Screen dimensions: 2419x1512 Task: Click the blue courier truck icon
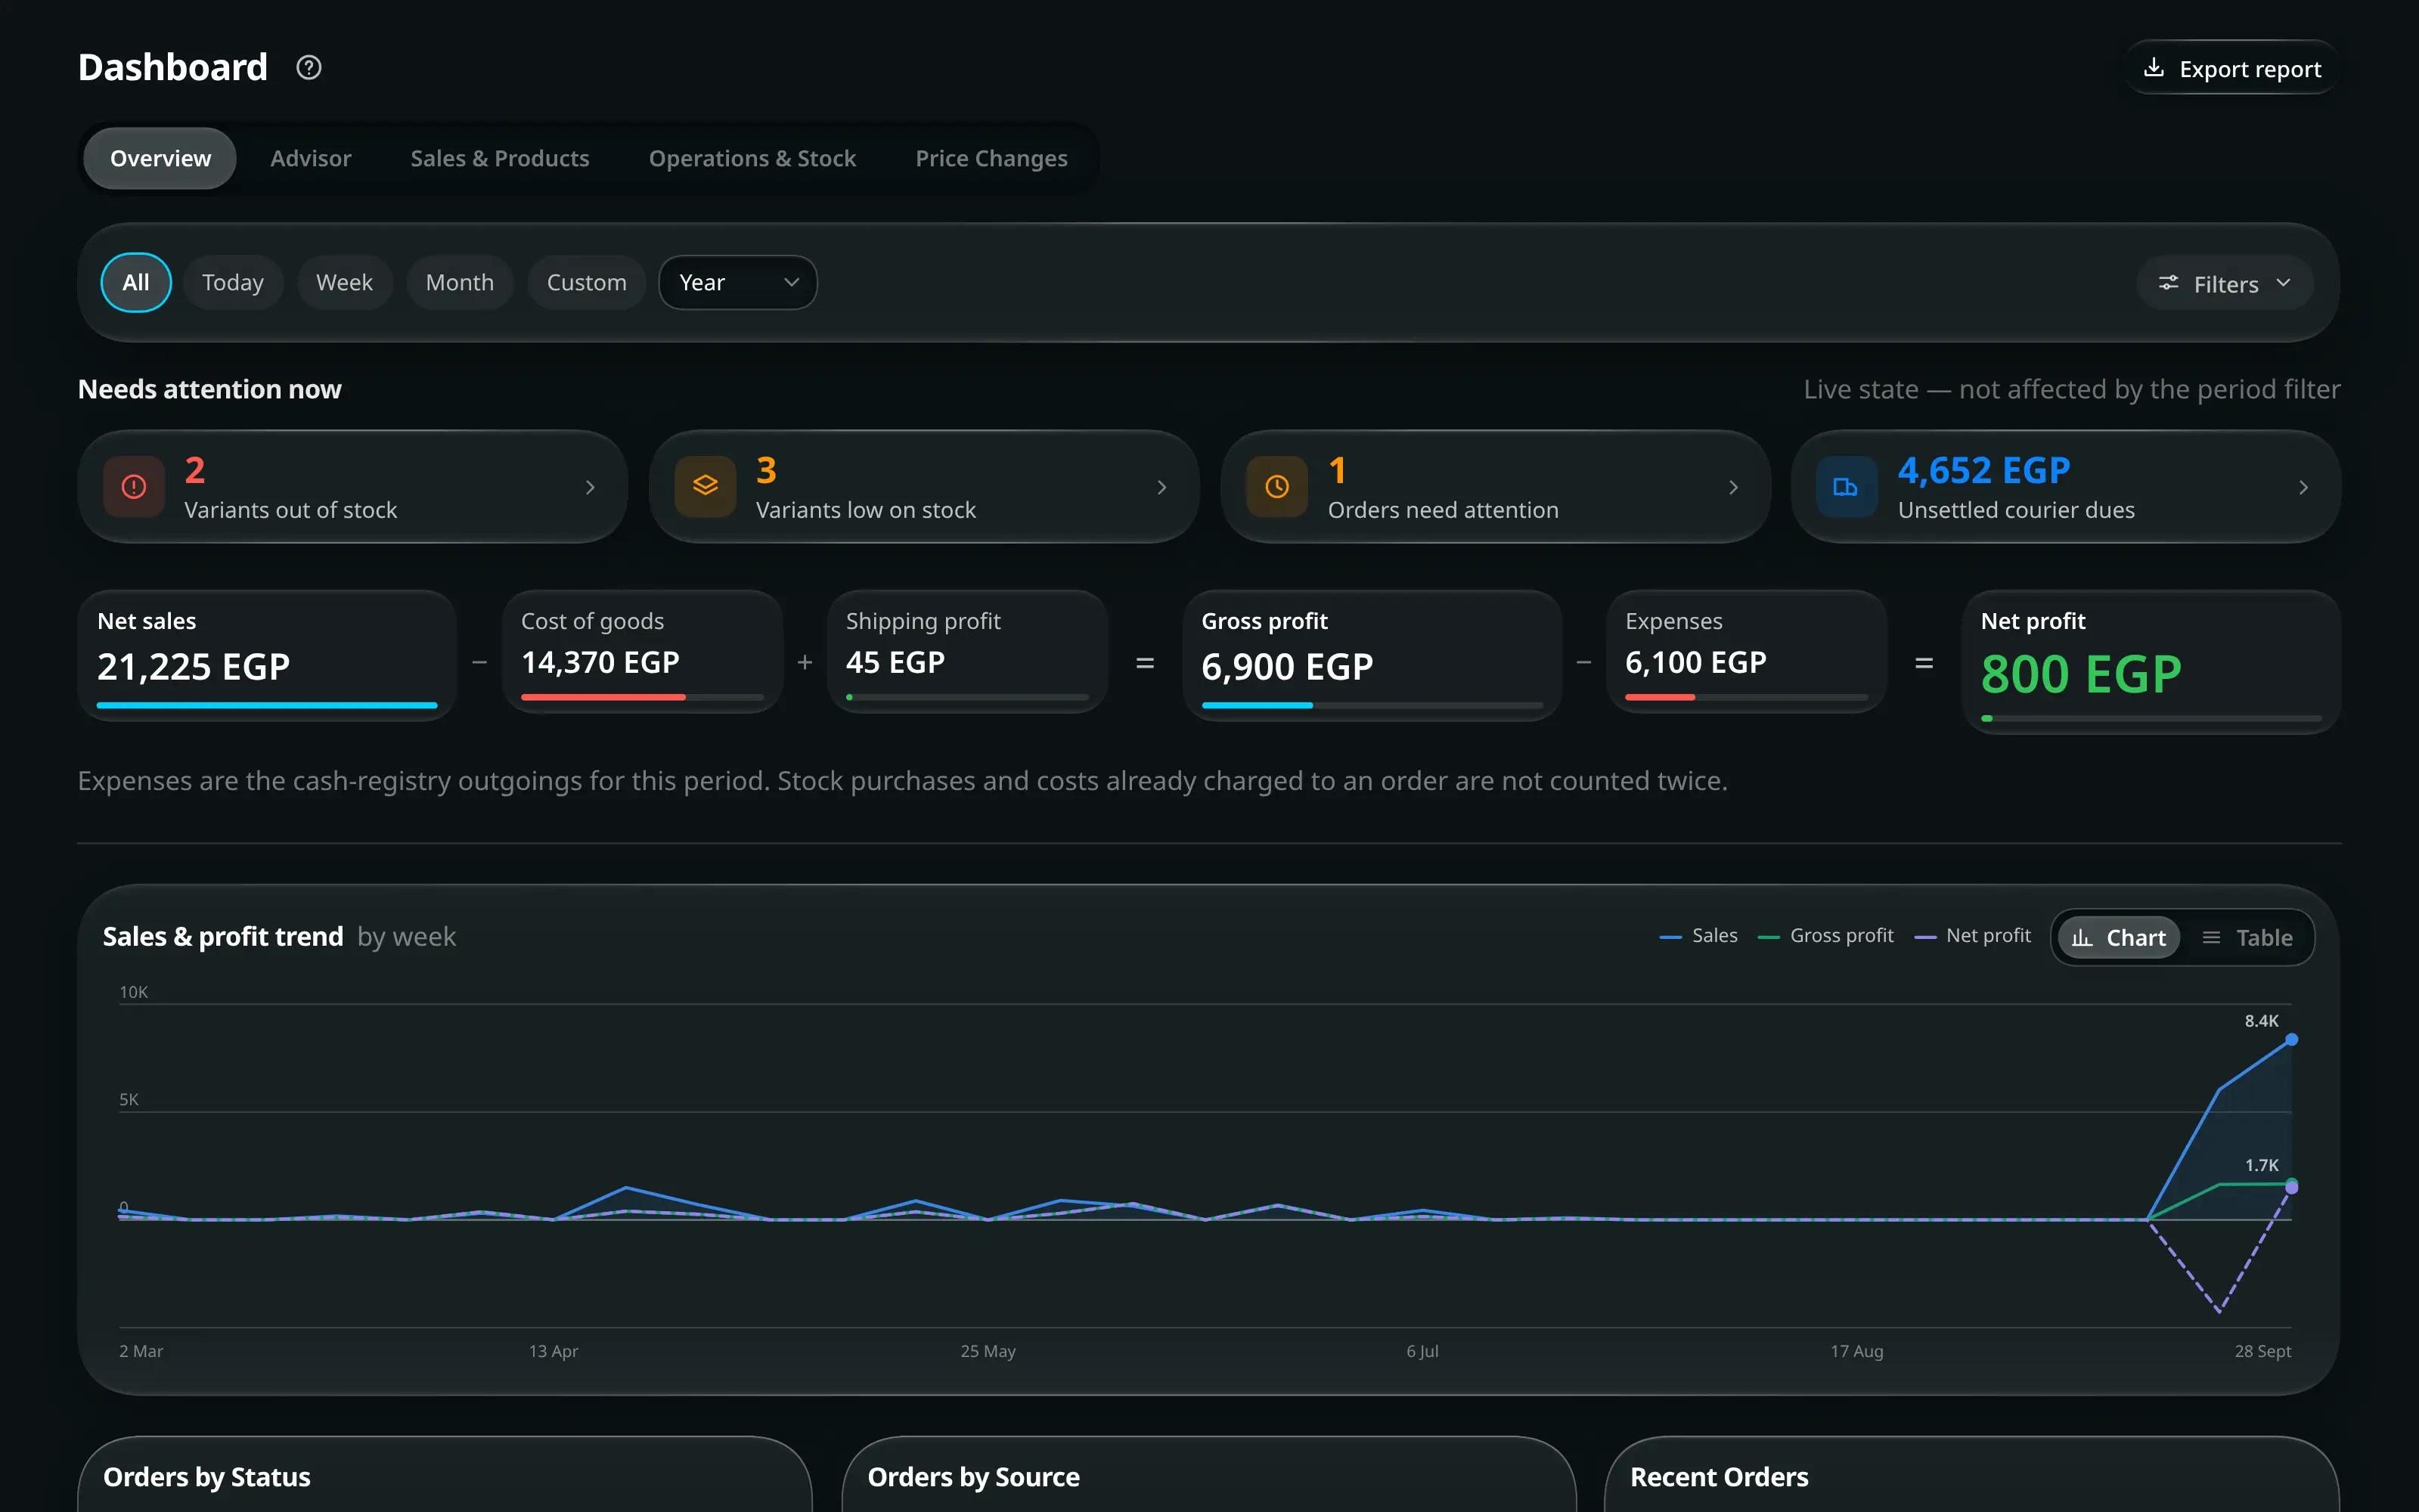tap(1846, 487)
